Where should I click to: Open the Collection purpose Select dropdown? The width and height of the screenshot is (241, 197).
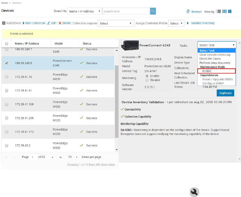point(115,23)
